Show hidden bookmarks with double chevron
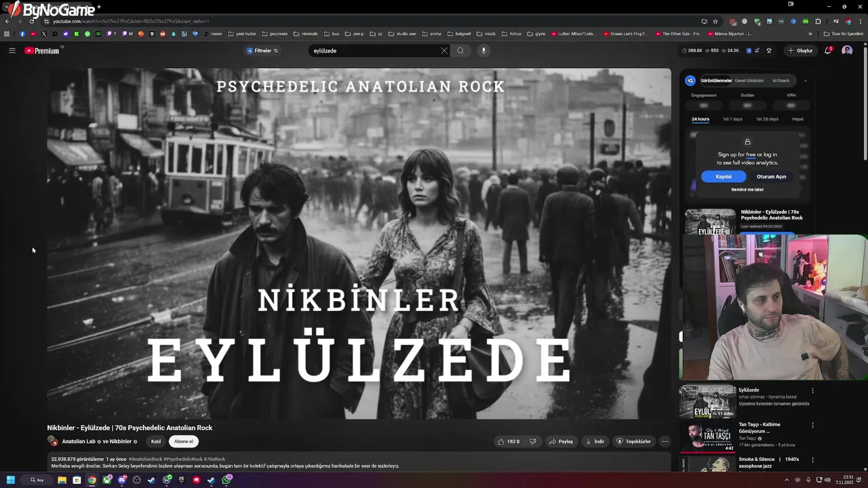868x488 pixels. (x=810, y=33)
